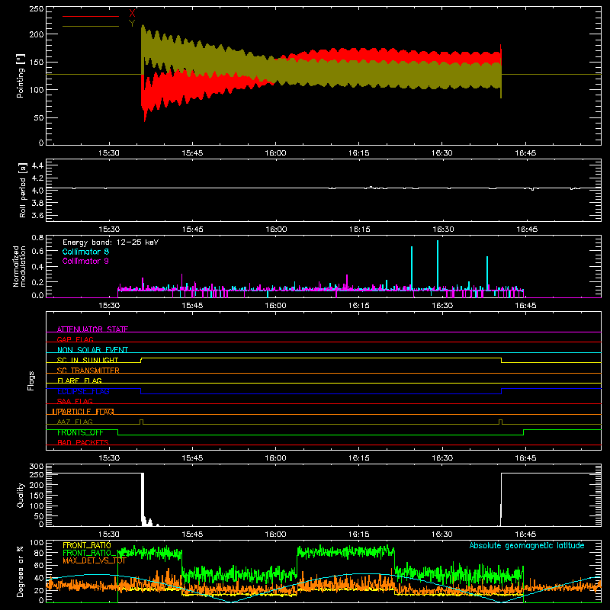Click the 'Pointing' vertical axis title
Viewport: 610px width, 610px height.
coord(21,75)
